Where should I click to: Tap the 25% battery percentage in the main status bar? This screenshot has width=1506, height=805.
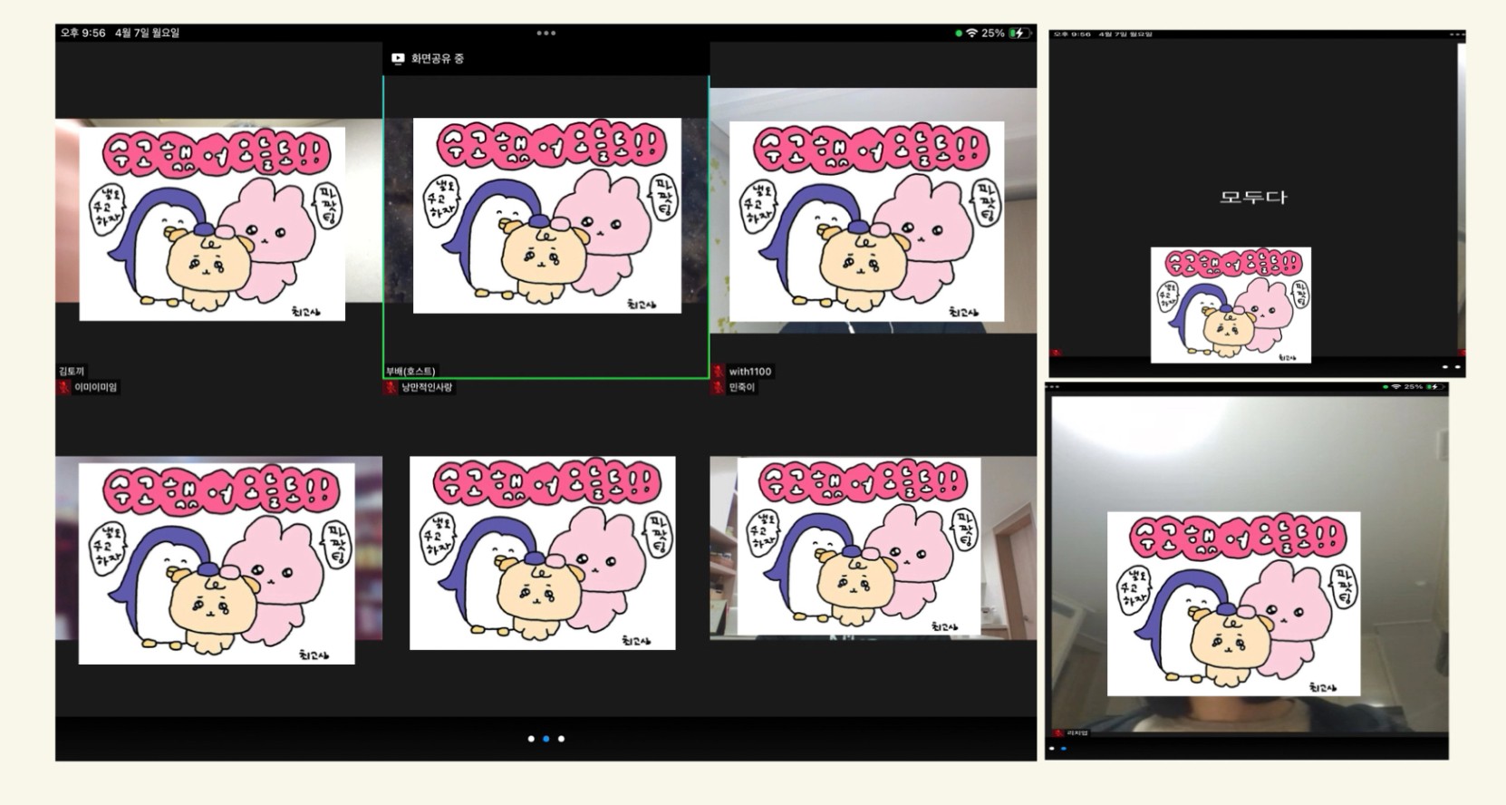pyautogui.click(x=993, y=33)
